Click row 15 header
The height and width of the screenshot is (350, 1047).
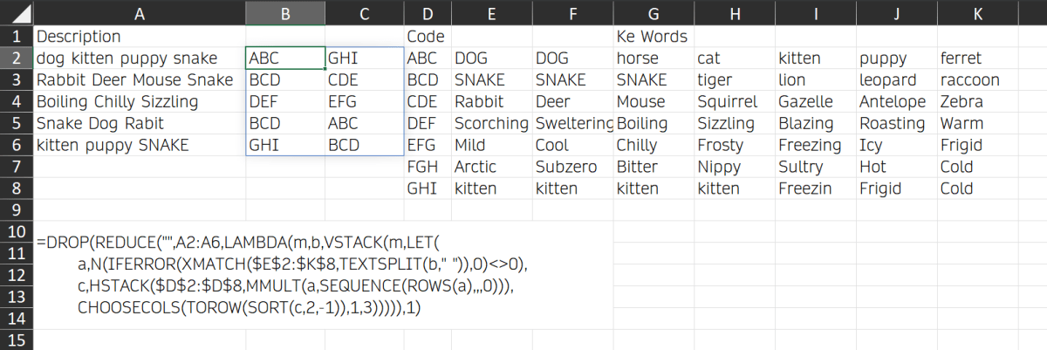coord(17,340)
